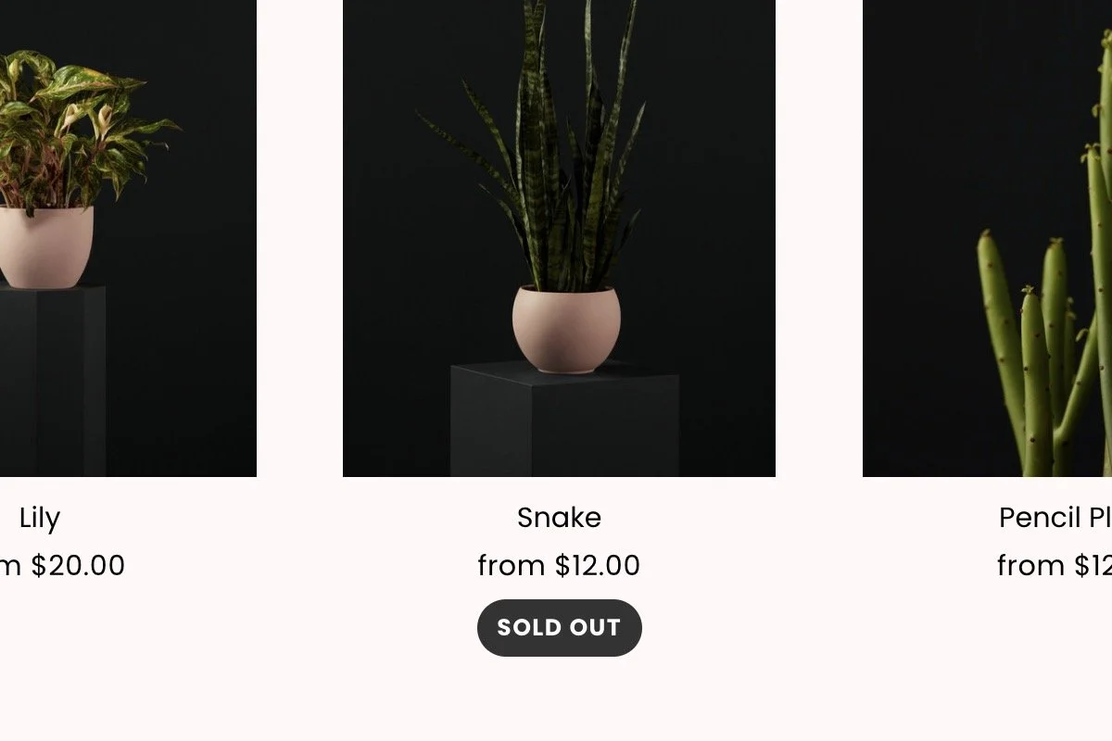Click the pink pot holding the Lily
The width and height of the screenshot is (1112, 741).
point(44,247)
